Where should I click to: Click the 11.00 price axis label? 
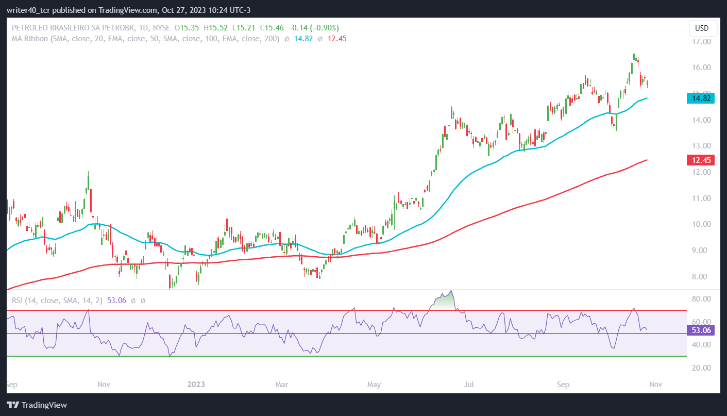702,198
